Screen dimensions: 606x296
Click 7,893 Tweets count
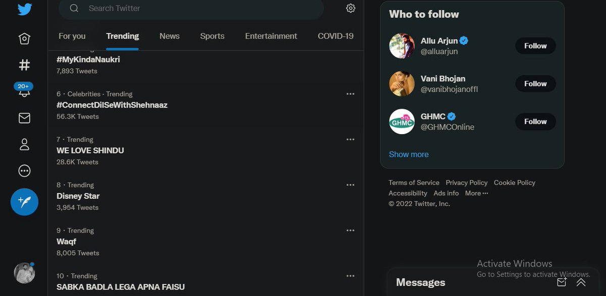point(77,71)
